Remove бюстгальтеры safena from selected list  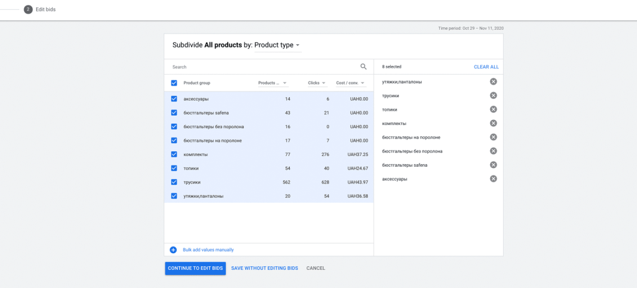coord(493,165)
